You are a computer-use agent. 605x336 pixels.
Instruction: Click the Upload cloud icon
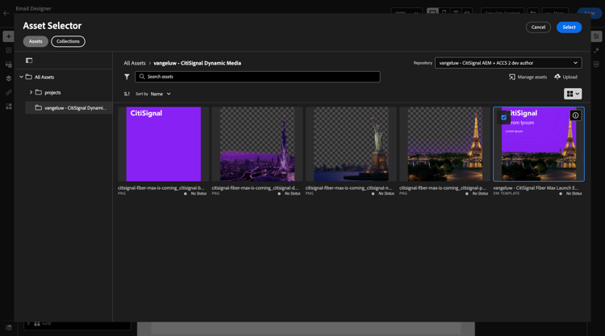557,77
